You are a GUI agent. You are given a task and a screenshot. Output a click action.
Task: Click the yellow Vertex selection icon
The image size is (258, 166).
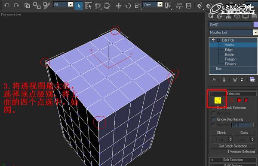pyautogui.click(x=218, y=100)
